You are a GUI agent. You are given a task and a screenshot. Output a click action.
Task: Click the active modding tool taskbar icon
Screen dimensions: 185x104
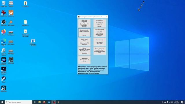(x=54, y=102)
